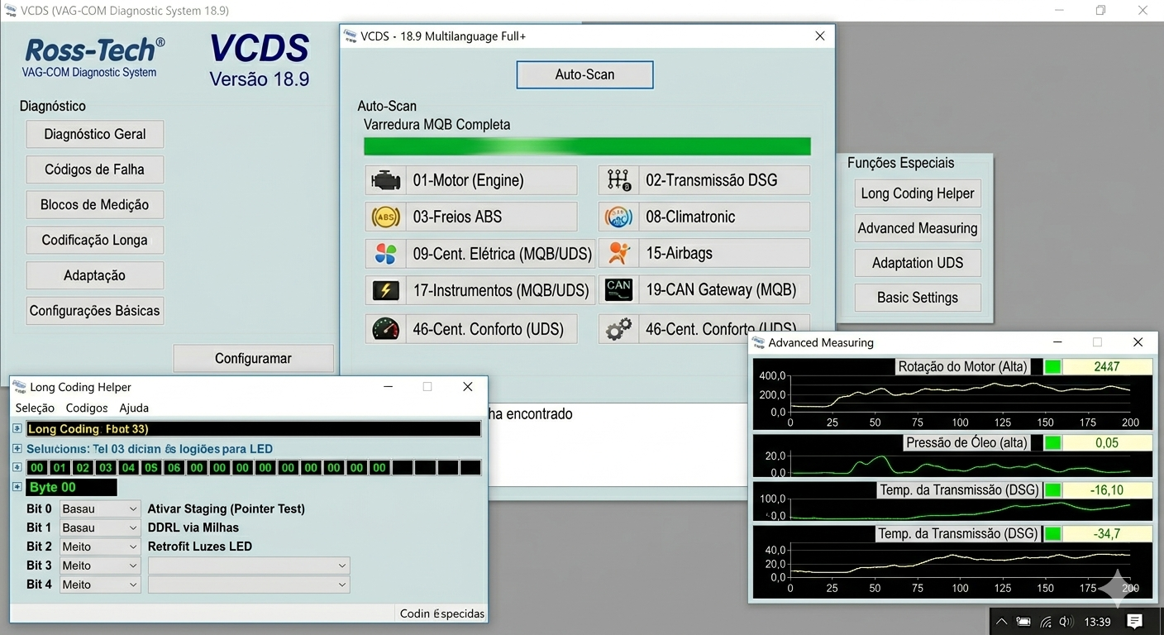This screenshot has width=1164, height=635.
Task: Open the 19-CAN Gateway module icon
Action: pos(618,289)
